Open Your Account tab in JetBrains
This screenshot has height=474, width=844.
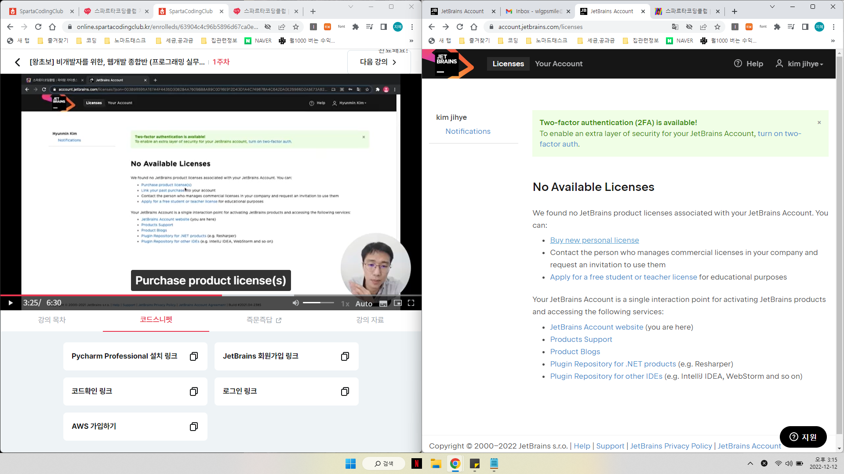559,64
